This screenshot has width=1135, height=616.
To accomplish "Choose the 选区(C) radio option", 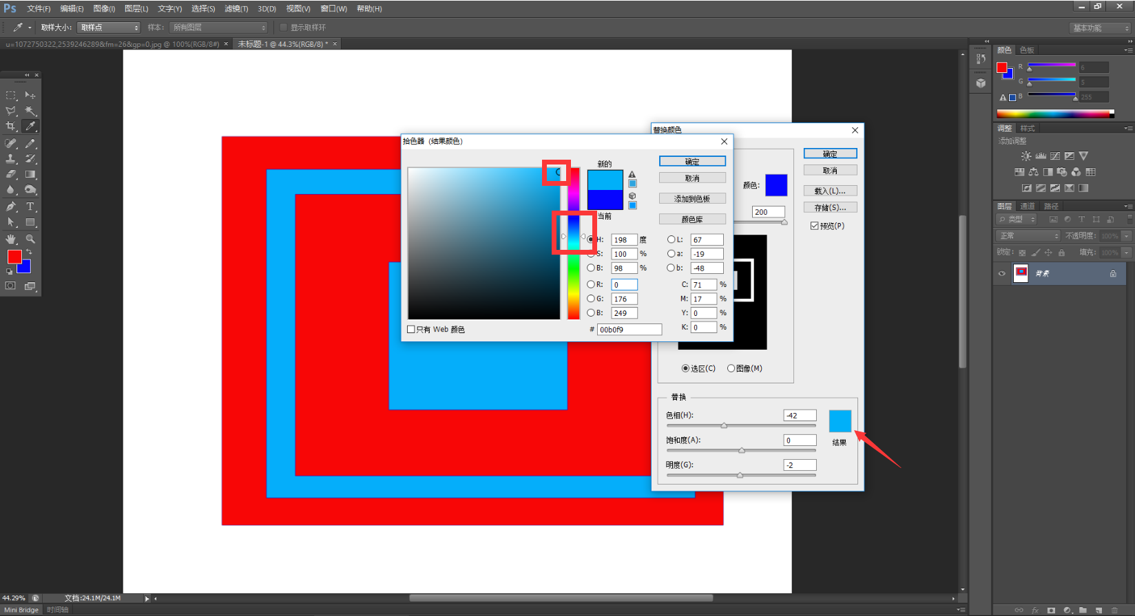I will [x=686, y=368].
